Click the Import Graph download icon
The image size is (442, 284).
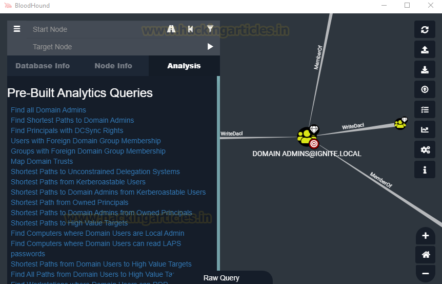coord(425,69)
